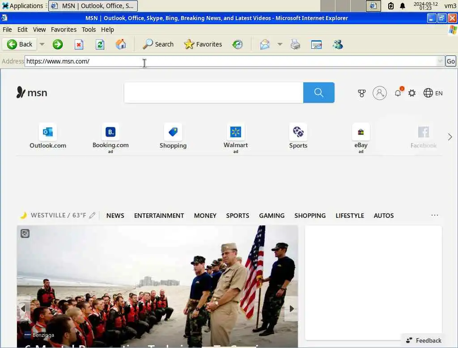458x348 pixels.
Task: Click the Refresh page icon
Action: pyautogui.click(x=100, y=44)
